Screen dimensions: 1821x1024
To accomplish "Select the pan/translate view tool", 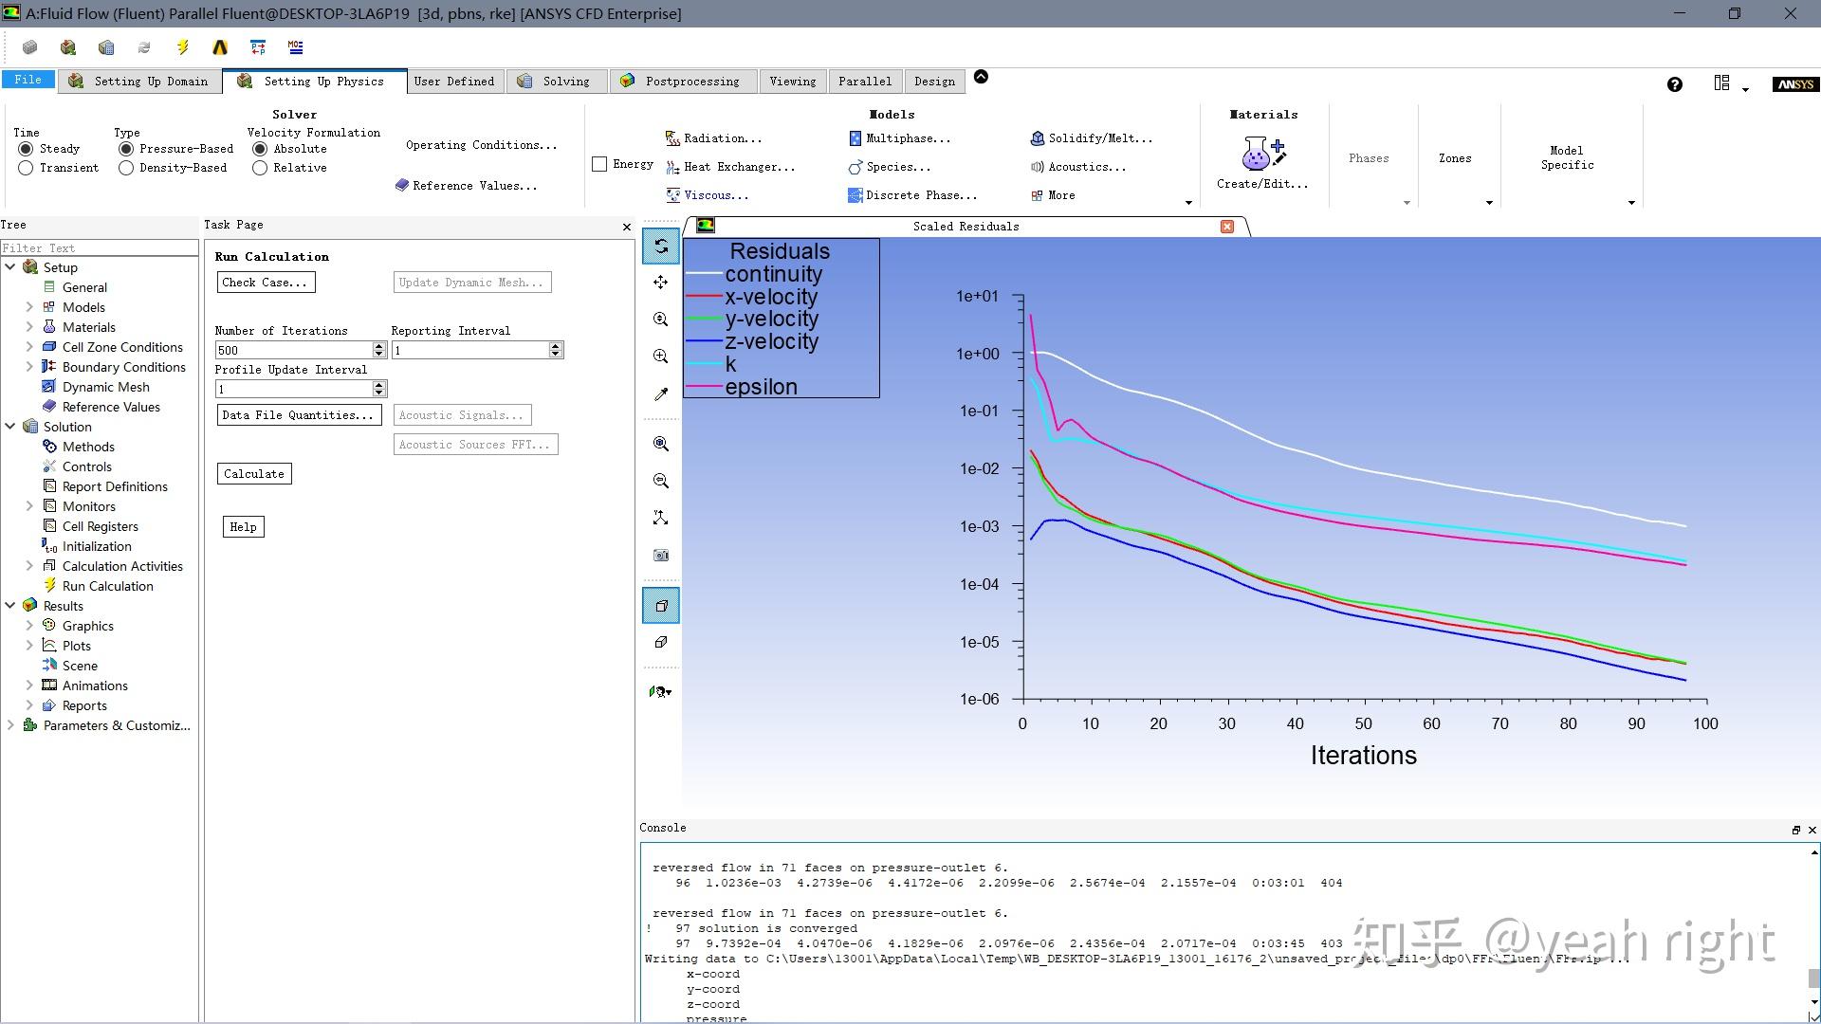I will [661, 283].
